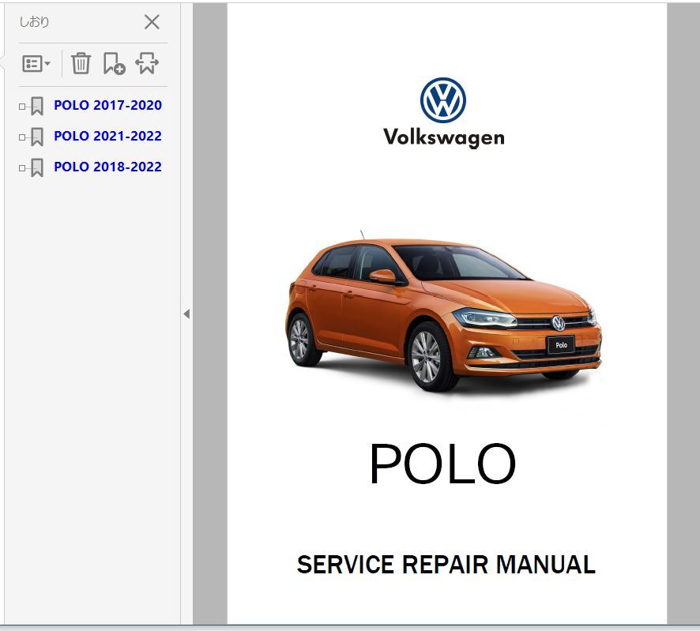
Task: Expand the POLO 2017-2020 bookmark
Action: (x=22, y=107)
